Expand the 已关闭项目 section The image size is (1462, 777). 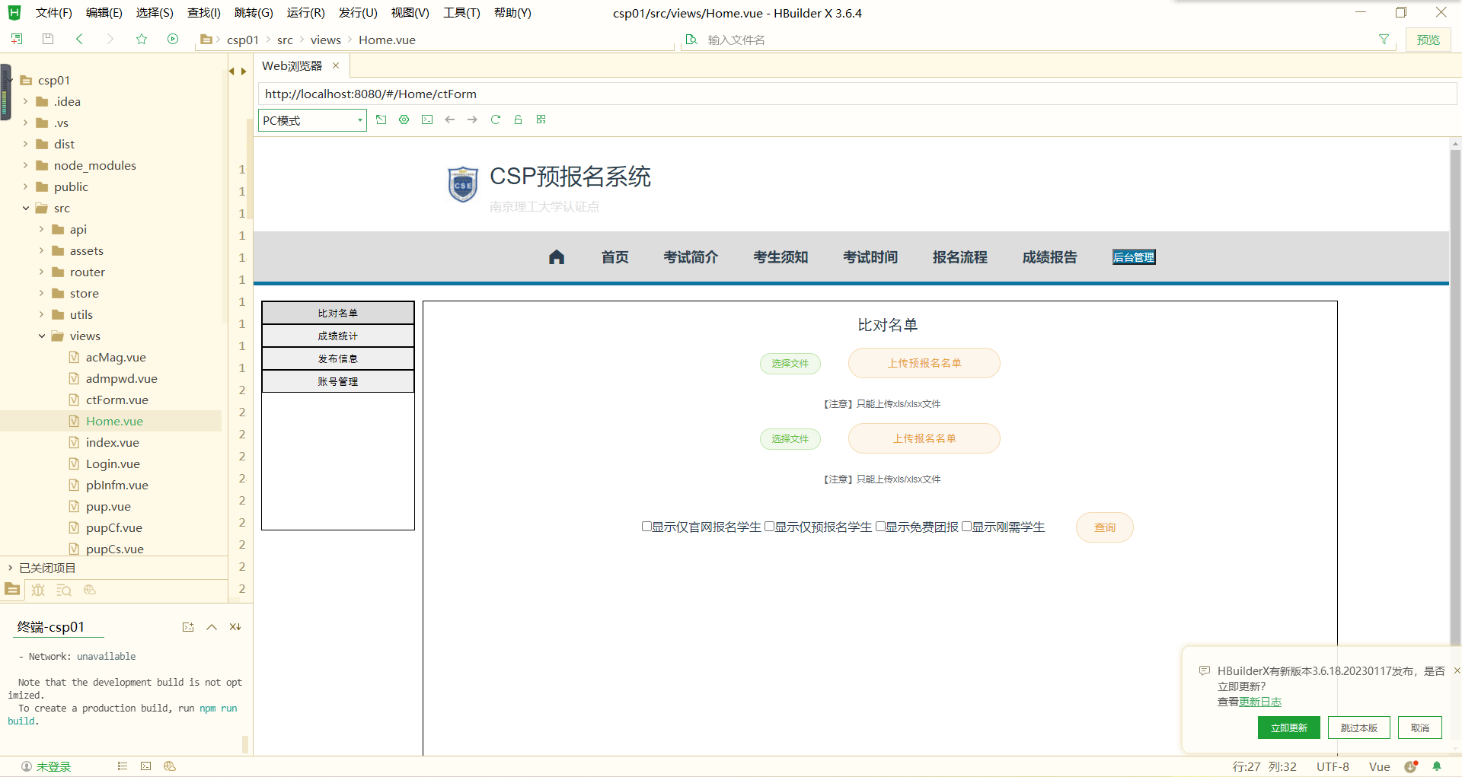(x=10, y=568)
